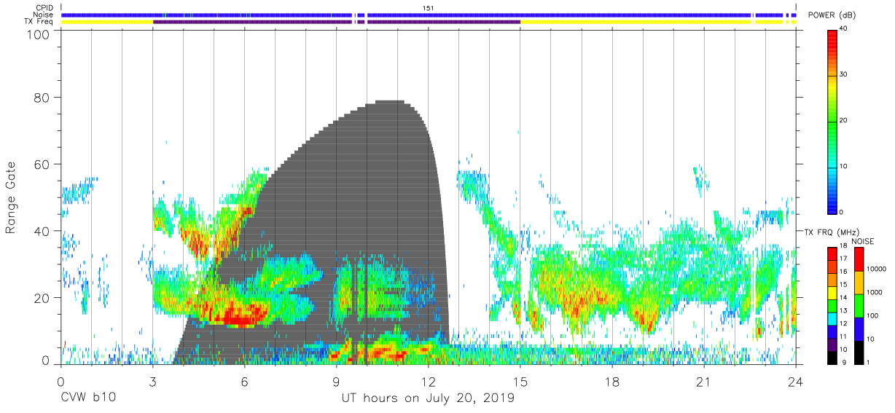
Task: Click the purple swatch in the TX FRQ legend
Action: 832,345
